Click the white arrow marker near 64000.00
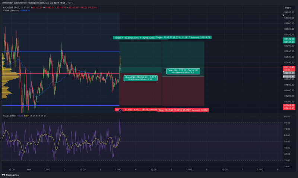Viewport: 298px width, 178px height. [283, 15]
